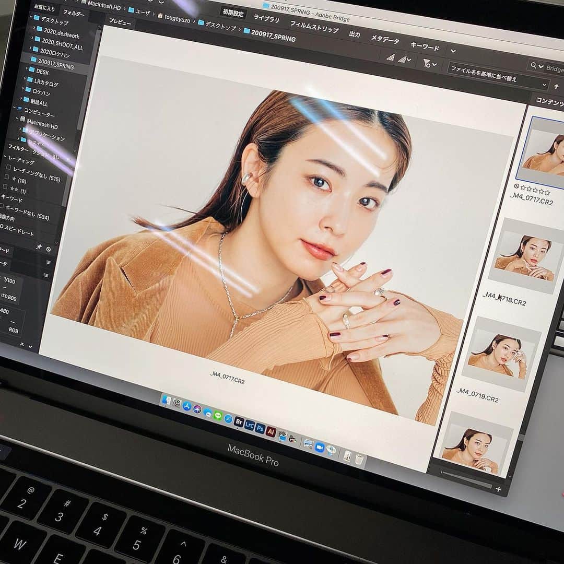Open thumbnail quality options with chevron
Viewport: 564px width, 564px height.
pyautogui.click(x=405, y=59)
